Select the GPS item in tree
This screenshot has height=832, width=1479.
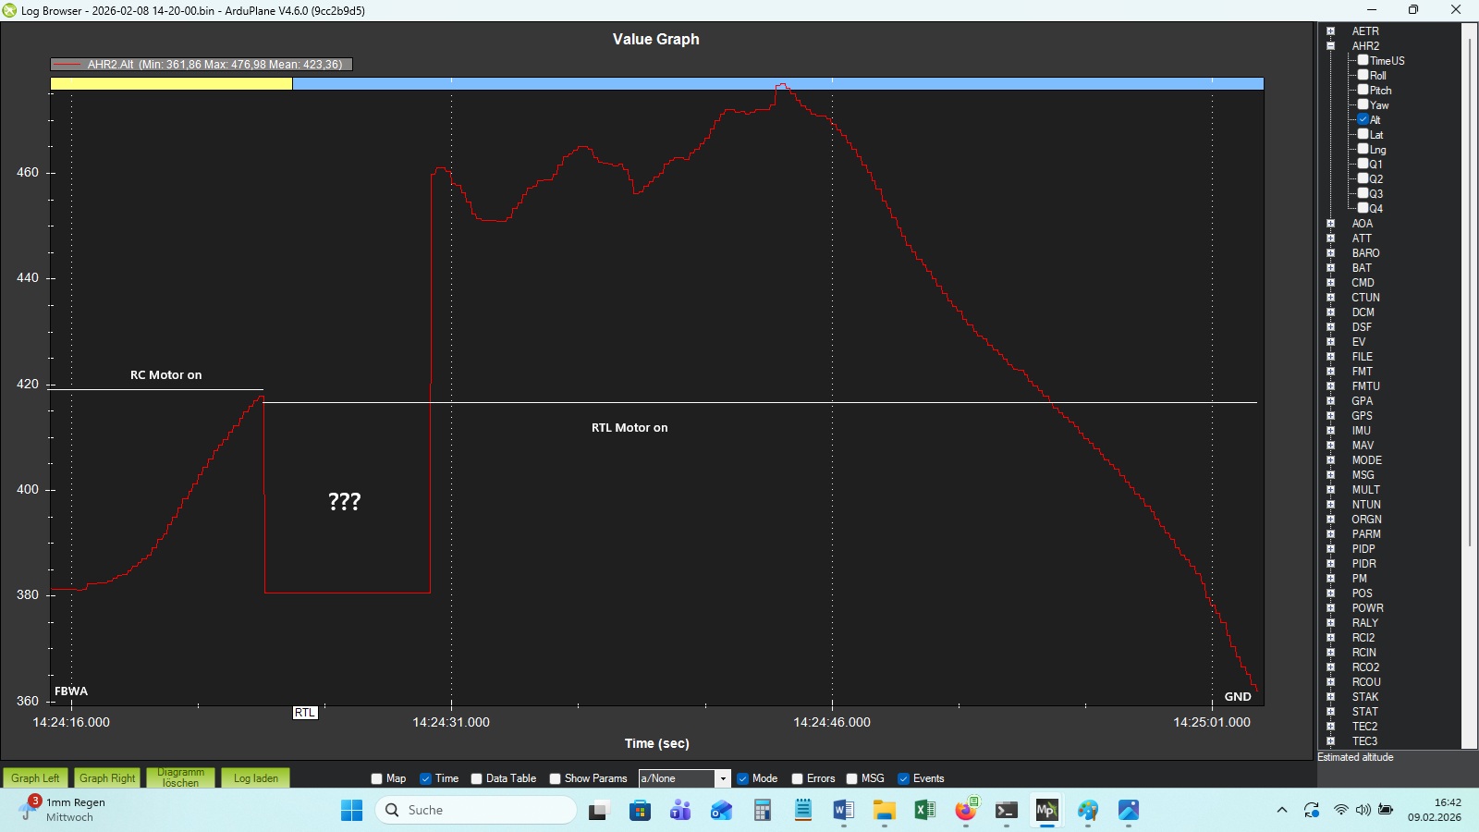[1362, 415]
